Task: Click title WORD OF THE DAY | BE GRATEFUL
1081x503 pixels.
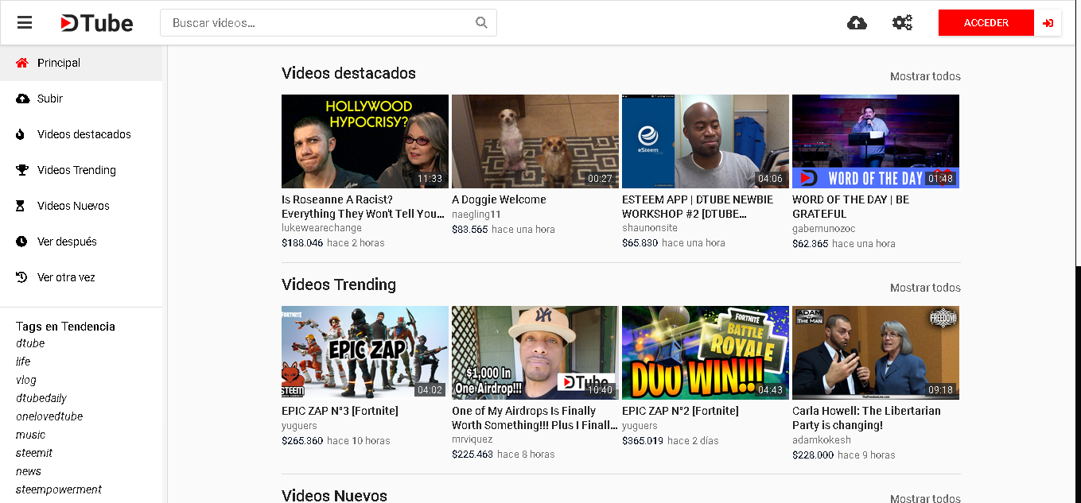Action: (850, 207)
